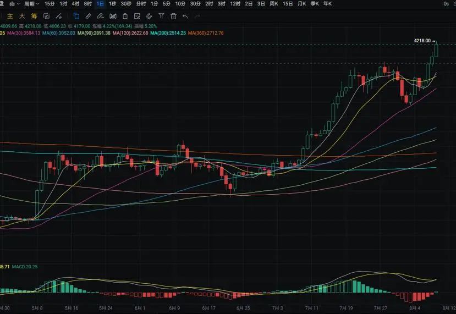Click the blue layers/bookmark icon
The height and width of the screenshot is (314, 456).
coord(76,16)
